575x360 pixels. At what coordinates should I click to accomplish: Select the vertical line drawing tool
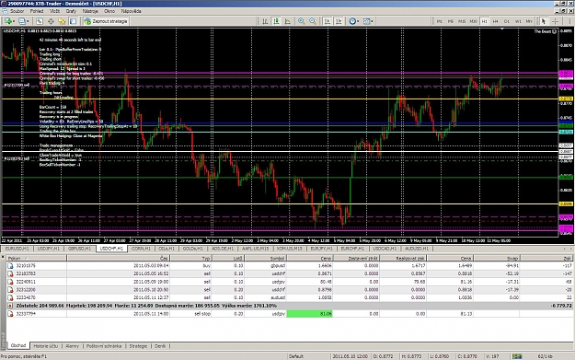pyautogui.click(x=569, y=21)
